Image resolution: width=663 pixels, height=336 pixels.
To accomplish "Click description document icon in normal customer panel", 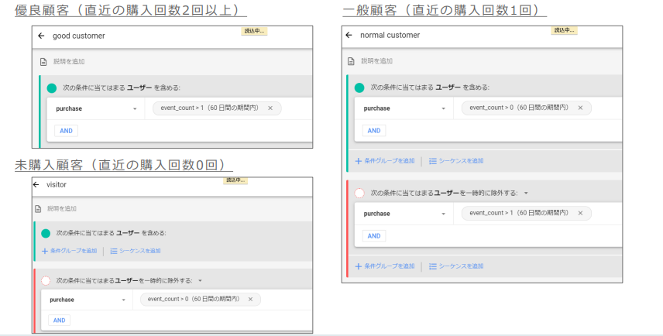I will [351, 60].
